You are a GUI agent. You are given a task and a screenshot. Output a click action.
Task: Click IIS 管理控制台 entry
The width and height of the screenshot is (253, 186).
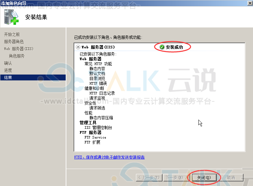pyautogui.click(x=98, y=127)
